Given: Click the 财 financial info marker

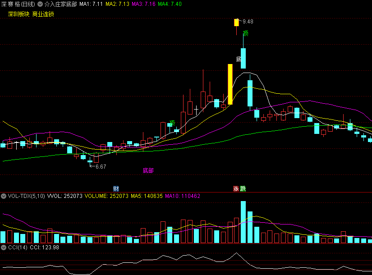Looking at the screenshot, I should coord(116,188).
